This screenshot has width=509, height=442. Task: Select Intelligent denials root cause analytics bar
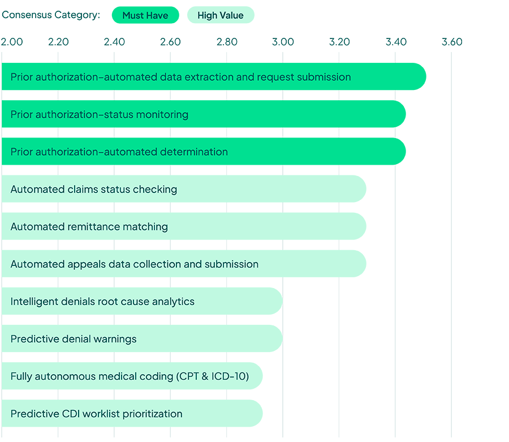[141, 301]
